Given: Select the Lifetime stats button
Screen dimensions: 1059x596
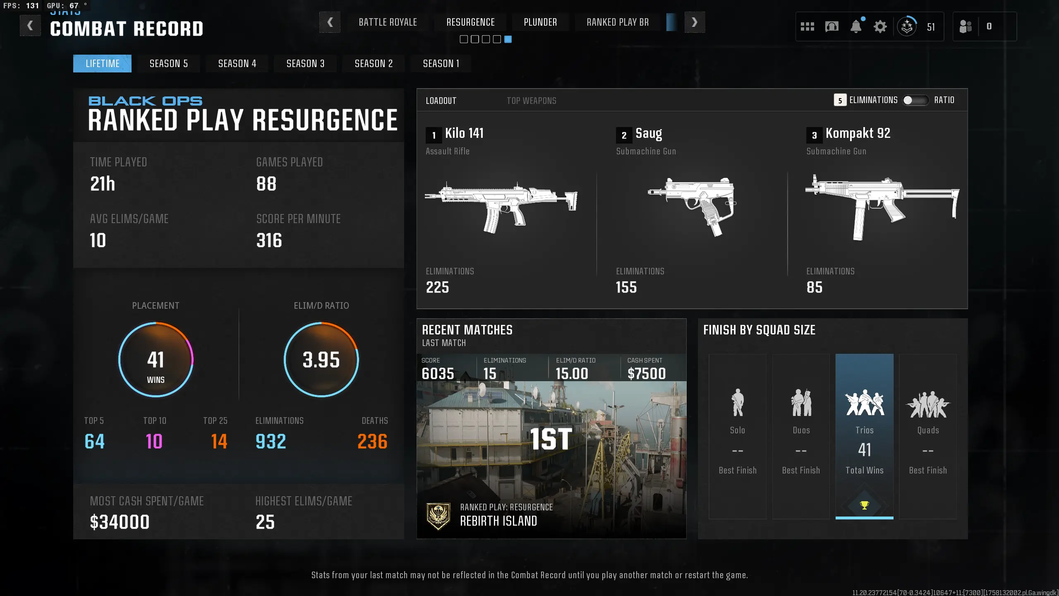Looking at the screenshot, I should pyautogui.click(x=102, y=64).
